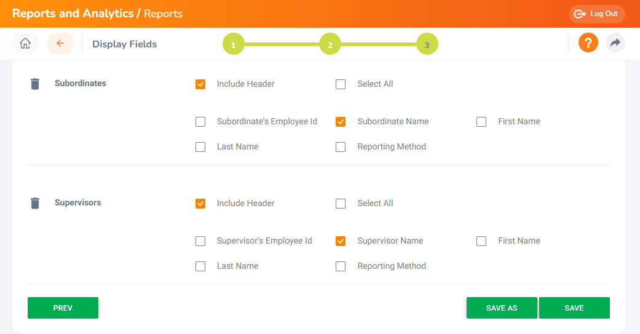Viewport: 640px width, 334px height.
Task: Check Reporting Method under Supervisors
Action: point(341,266)
